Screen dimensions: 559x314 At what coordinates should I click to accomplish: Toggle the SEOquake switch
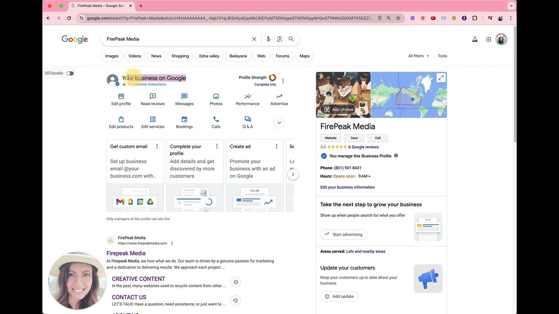coord(70,73)
